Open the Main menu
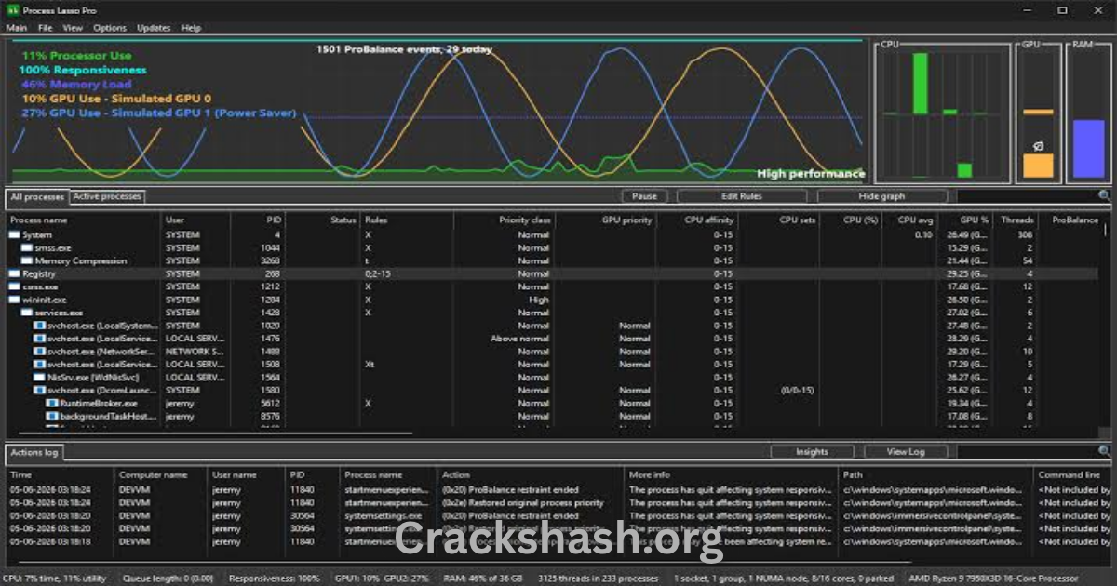 pyautogui.click(x=17, y=28)
